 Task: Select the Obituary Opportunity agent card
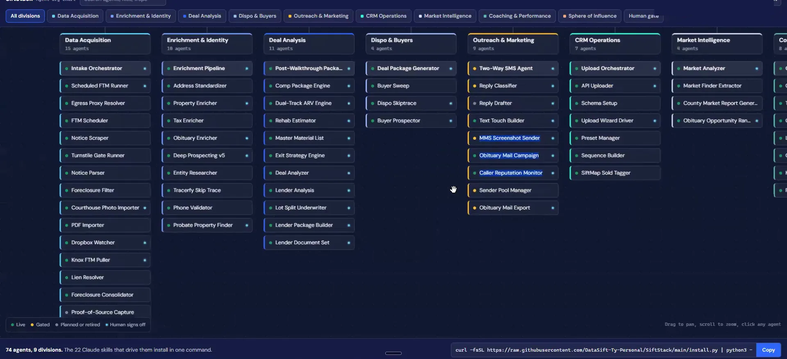[717, 121]
